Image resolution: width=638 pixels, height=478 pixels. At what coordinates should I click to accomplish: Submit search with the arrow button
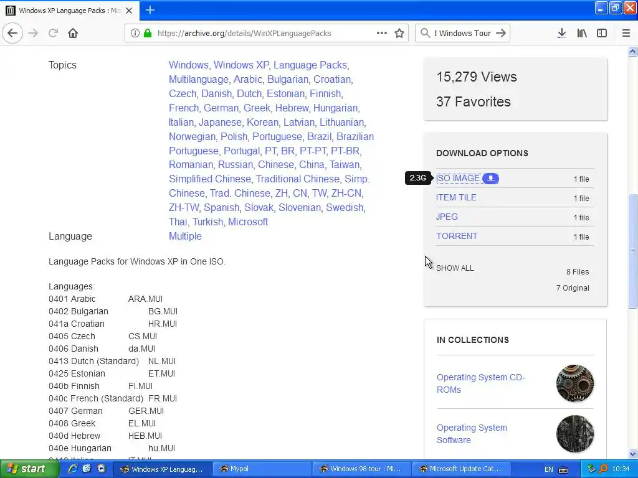(x=502, y=34)
